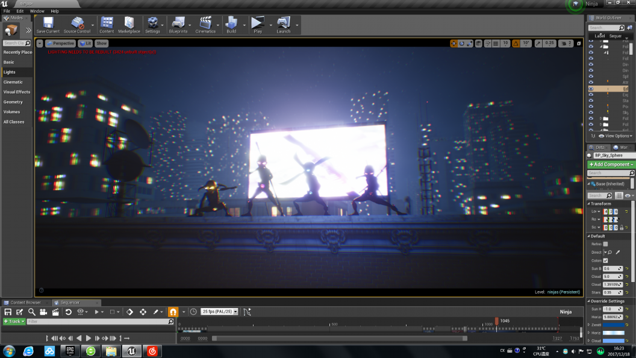Open the viewport options dropdown arrow
Image resolution: width=636 pixels, height=358 pixels.
(40, 43)
